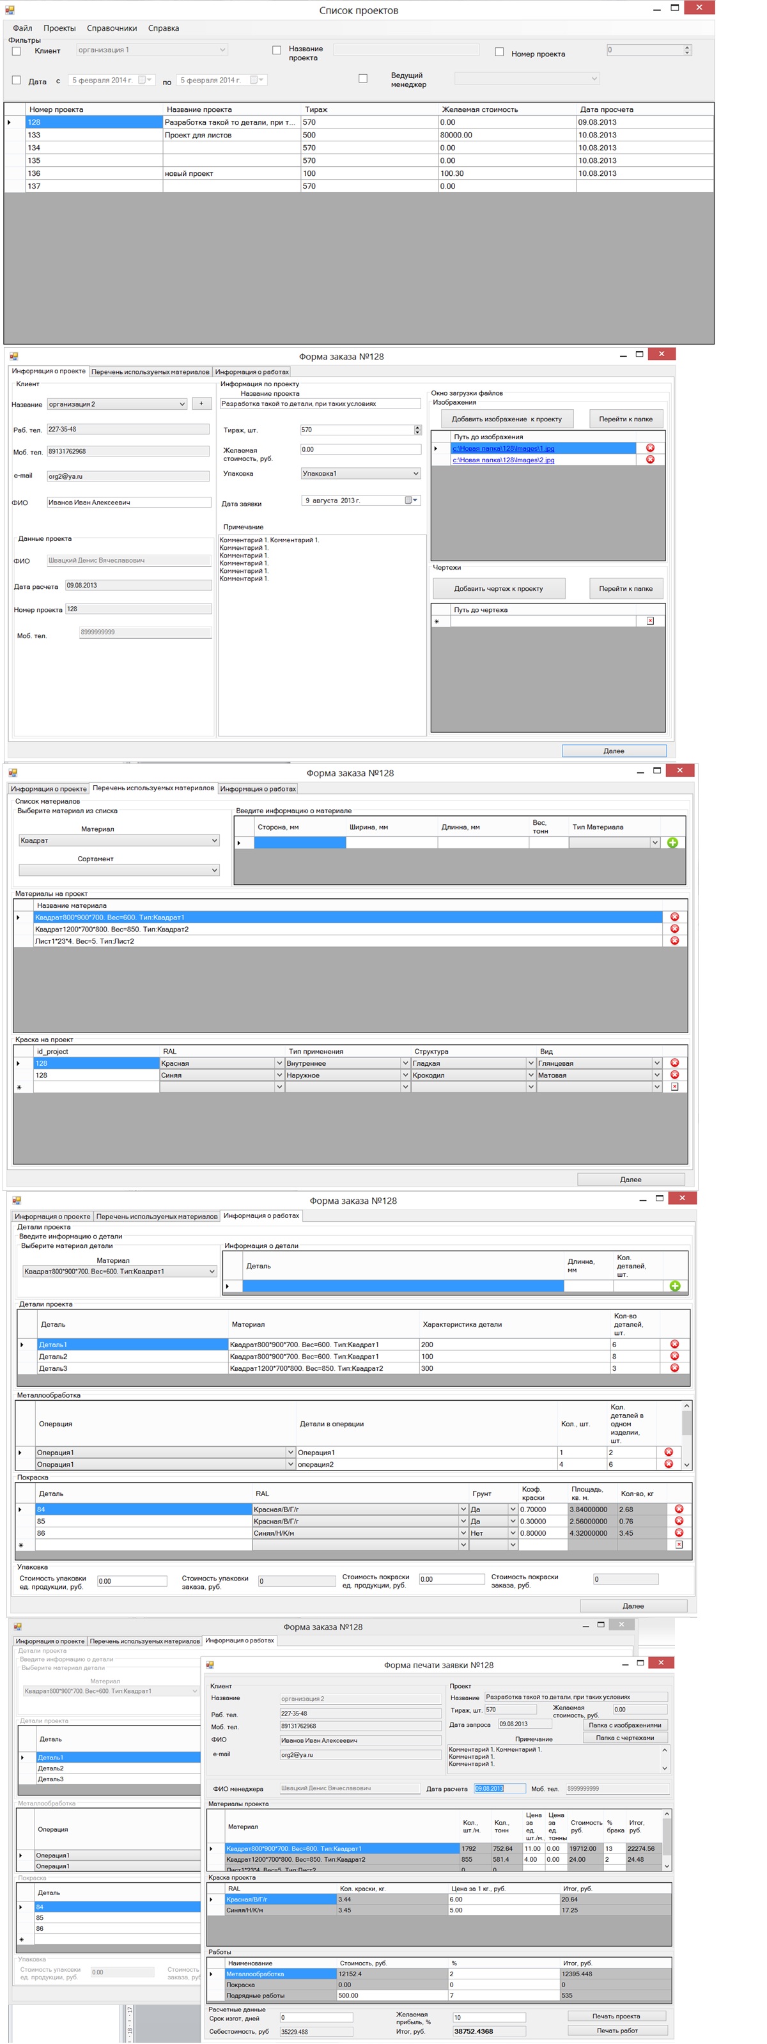The width and height of the screenshot is (767, 2044).
Task: Enable the Дата filter checkbox
Action: coord(16,79)
